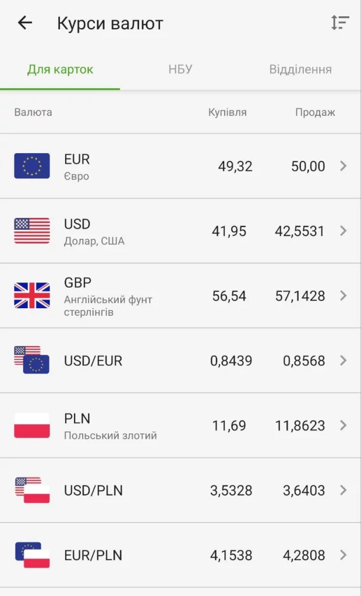361x596 pixels.
Task: Tap the USD/PLN combined flags icon
Action: tap(32, 490)
